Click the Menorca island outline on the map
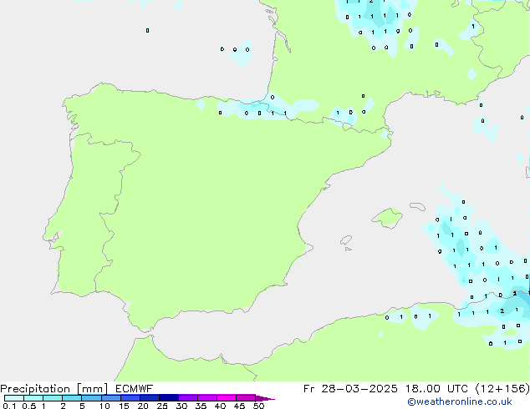Screen dimensions: 530x409 (x=417, y=206)
